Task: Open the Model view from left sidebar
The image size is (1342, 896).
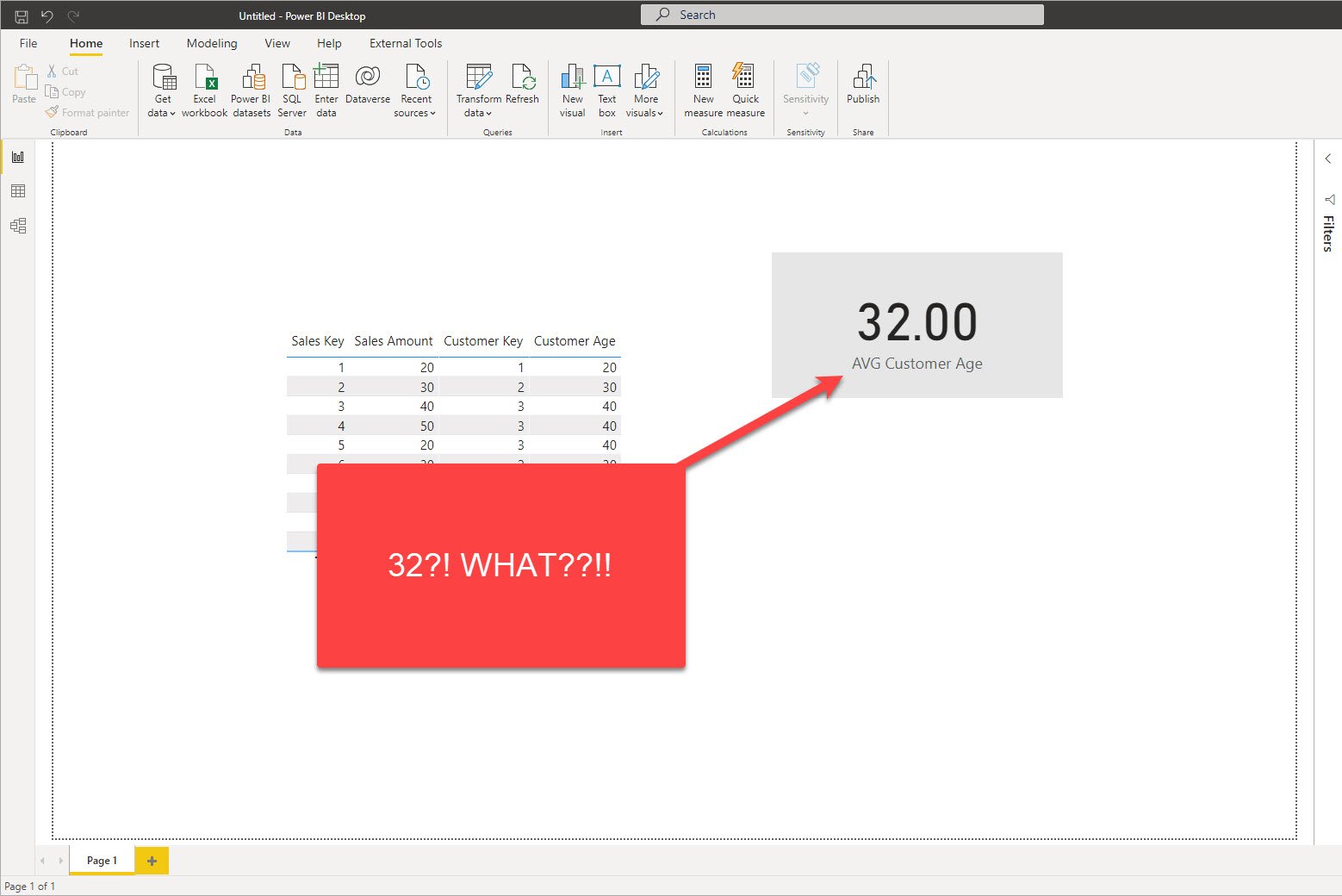Action: pyautogui.click(x=18, y=225)
